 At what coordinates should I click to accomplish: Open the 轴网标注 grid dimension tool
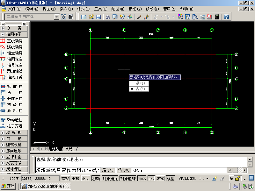click(12, 59)
